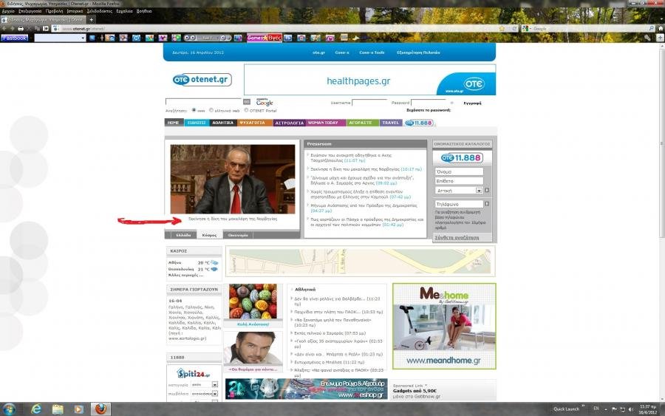The width and height of the screenshot is (665, 416).
Task: Open Windows Explorer folder icon in taskbar
Action: pyautogui.click(x=58, y=409)
